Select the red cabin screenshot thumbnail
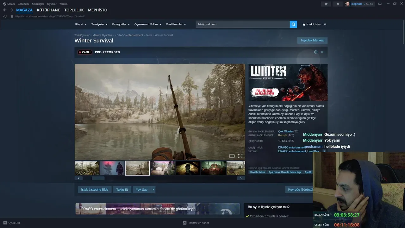 point(214,168)
